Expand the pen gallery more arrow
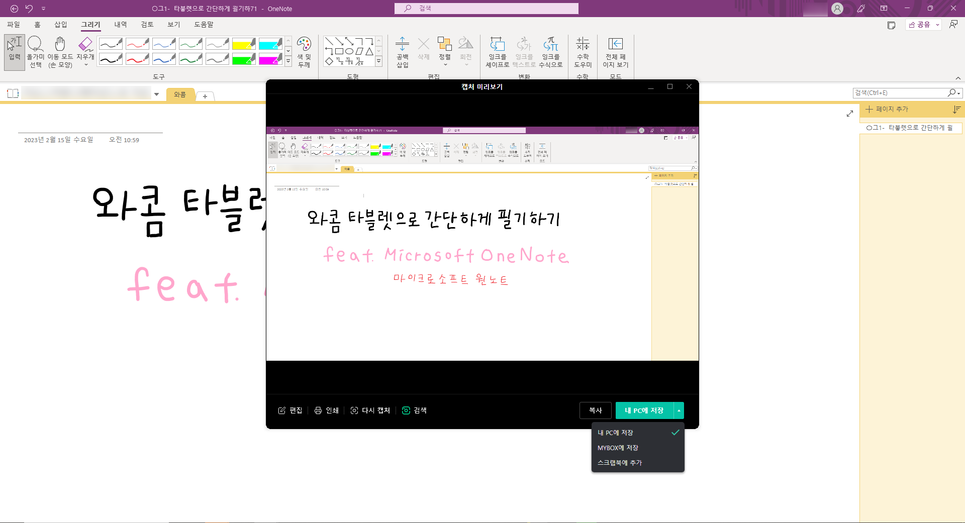This screenshot has height=523, width=965. pos(288,61)
